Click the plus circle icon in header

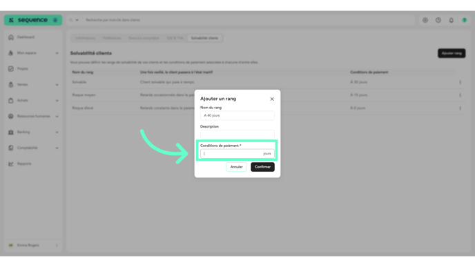[425, 20]
